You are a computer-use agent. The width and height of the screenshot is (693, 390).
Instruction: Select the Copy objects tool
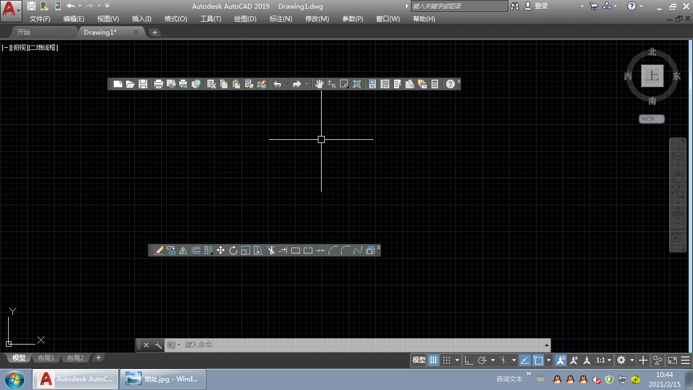pos(171,250)
